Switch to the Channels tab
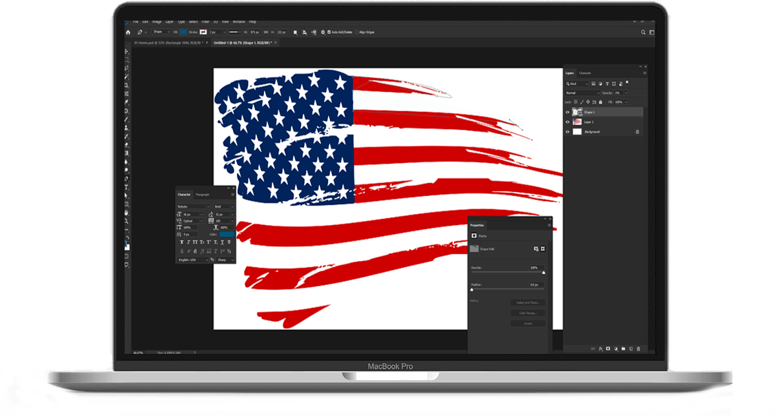778x417 pixels. point(585,73)
